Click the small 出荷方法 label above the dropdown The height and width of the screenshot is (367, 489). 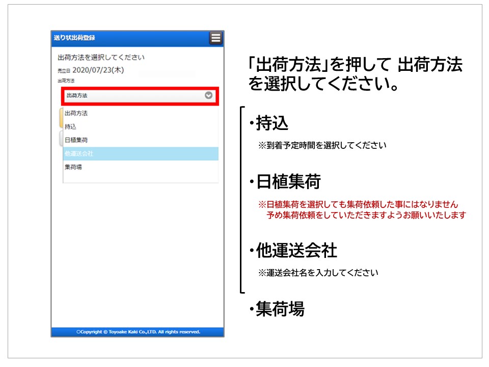point(66,81)
